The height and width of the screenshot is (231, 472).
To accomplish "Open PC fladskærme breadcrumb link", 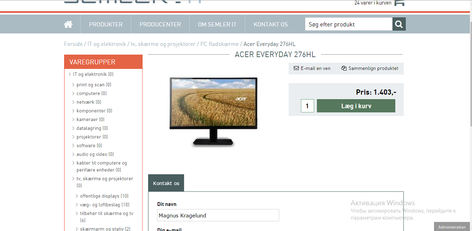I will point(219,44).
